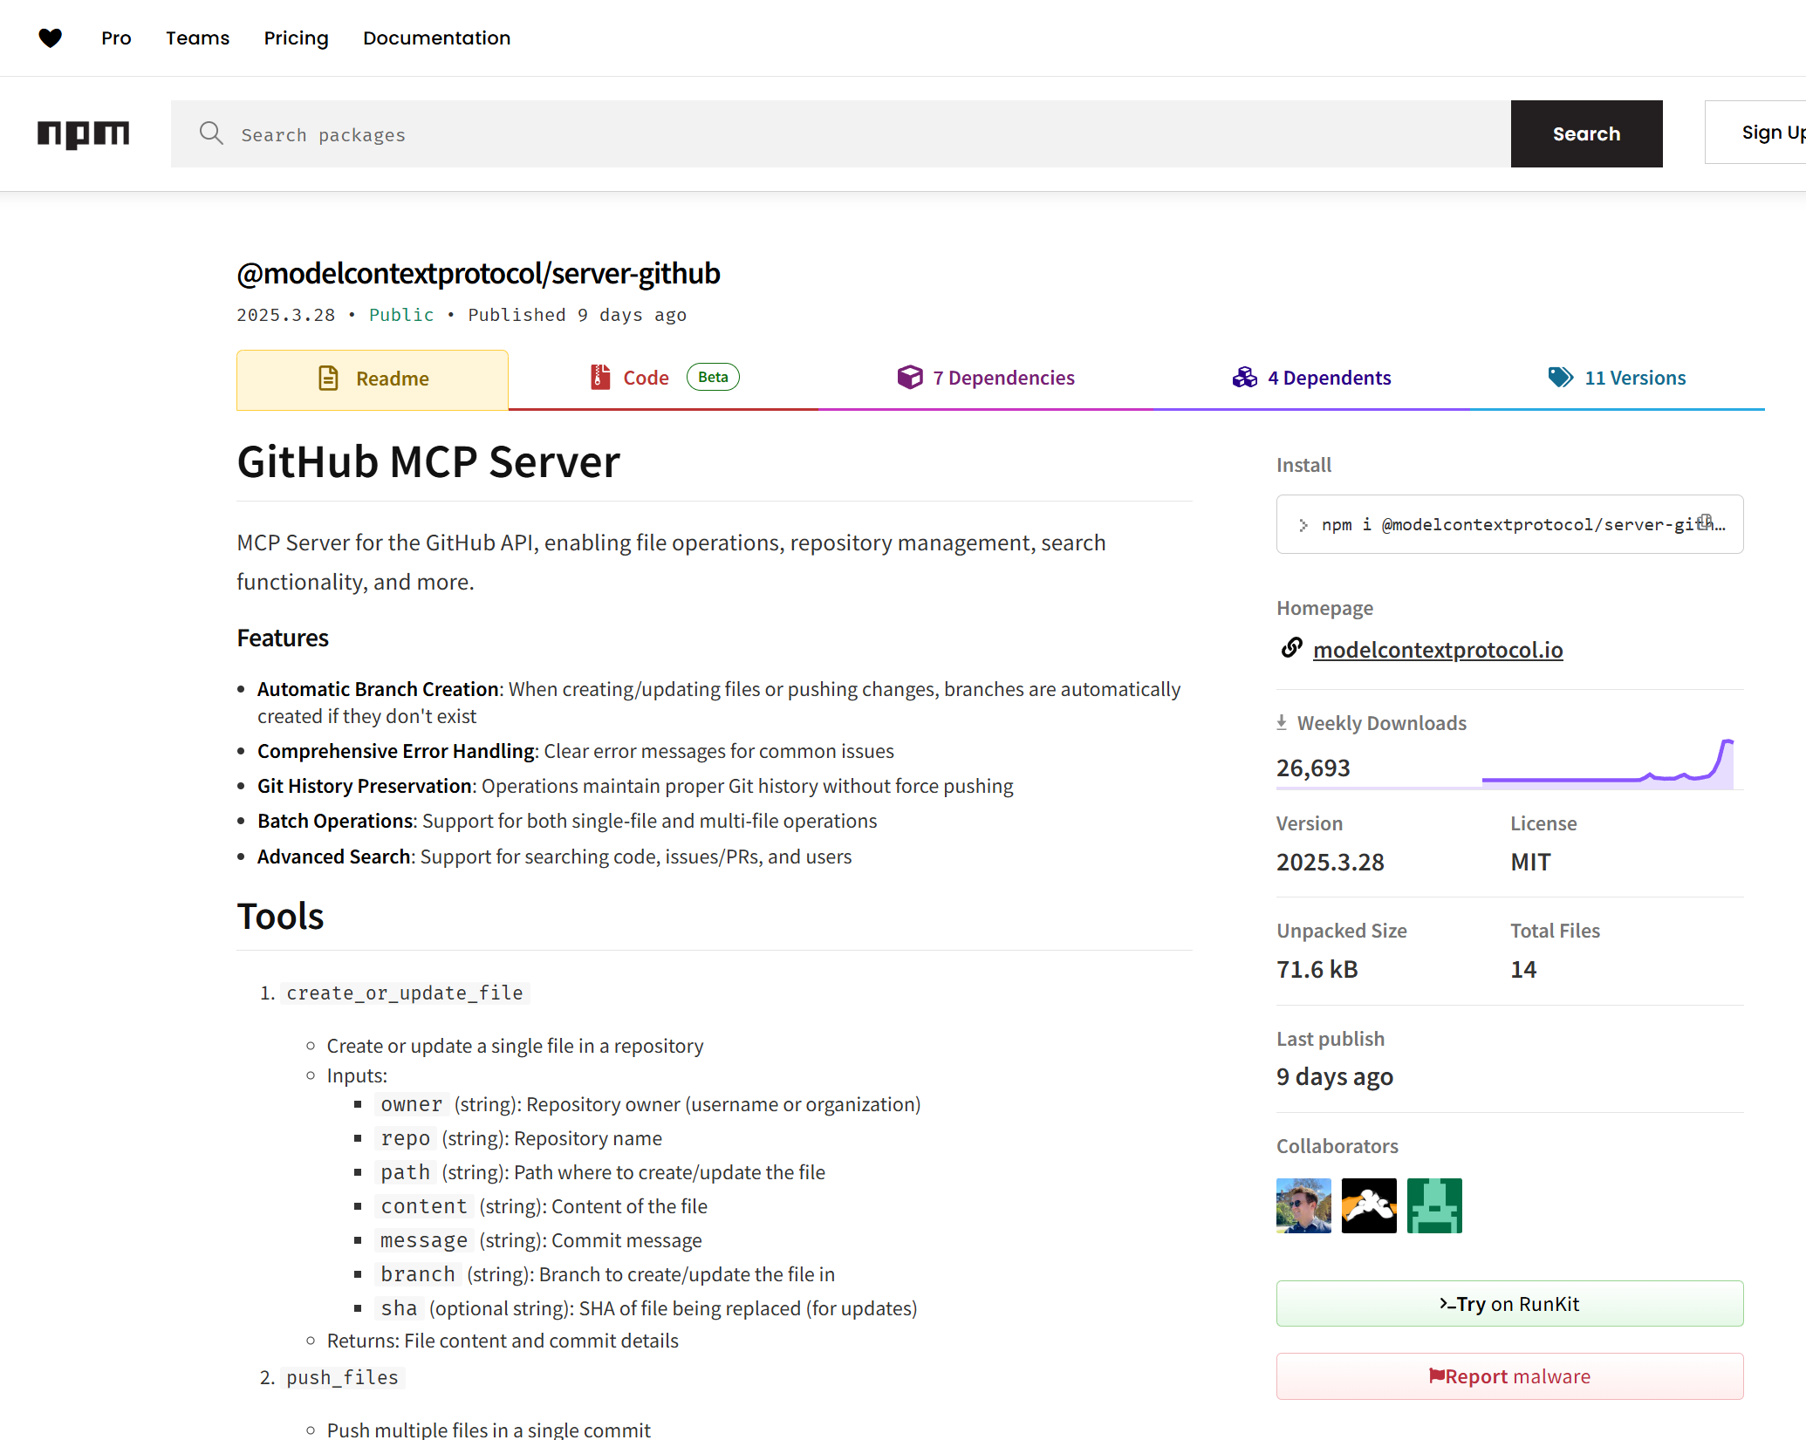Click the npm logo

[84, 133]
